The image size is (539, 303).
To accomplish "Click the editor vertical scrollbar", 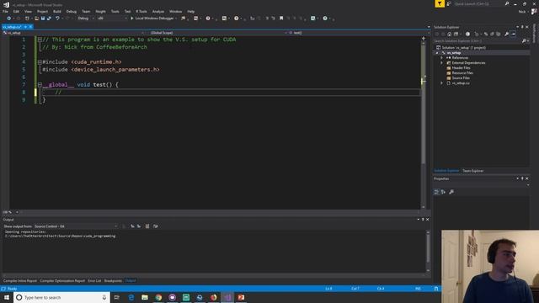I will (424, 123).
